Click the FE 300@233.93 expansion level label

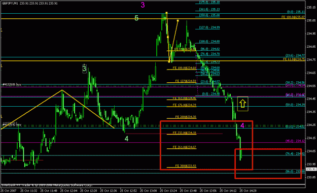pos(186,166)
